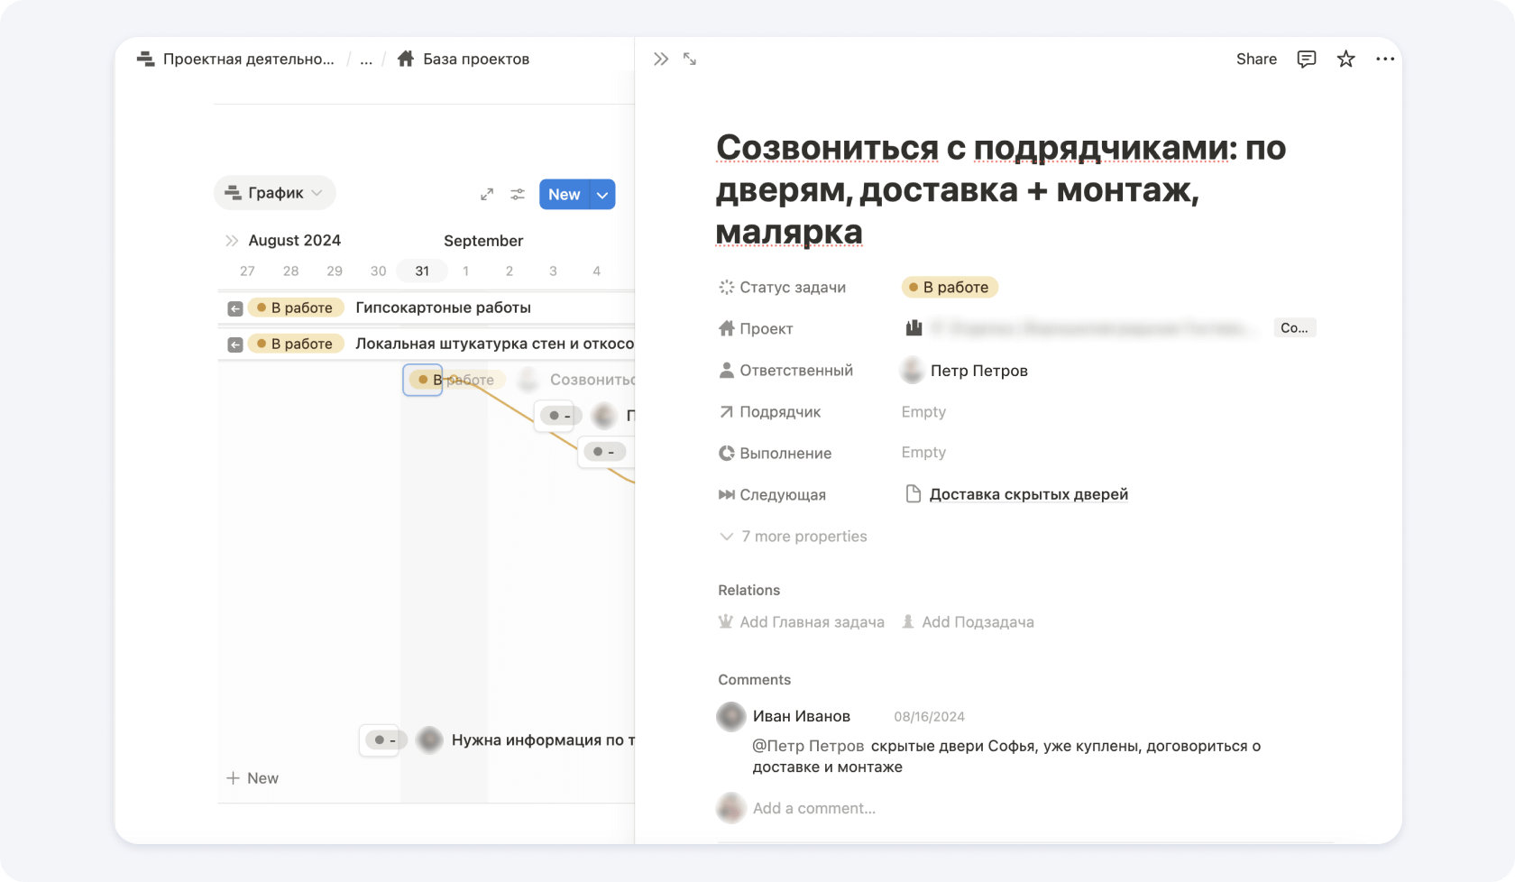Collapse timeline sidebar next to August 2024

coord(232,241)
